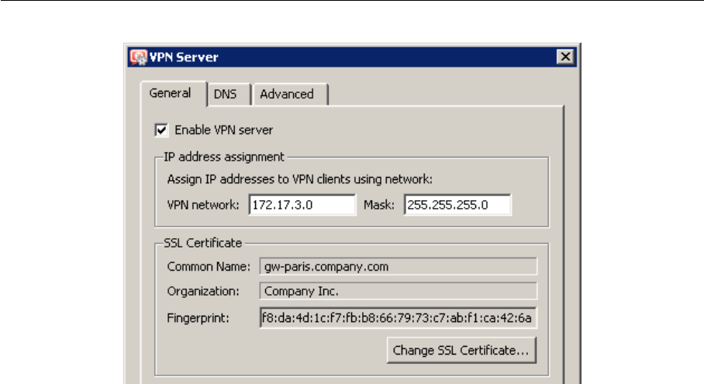704x384 pixels.
Task: Click the Common Name value field
Action: tap(398, 267)
